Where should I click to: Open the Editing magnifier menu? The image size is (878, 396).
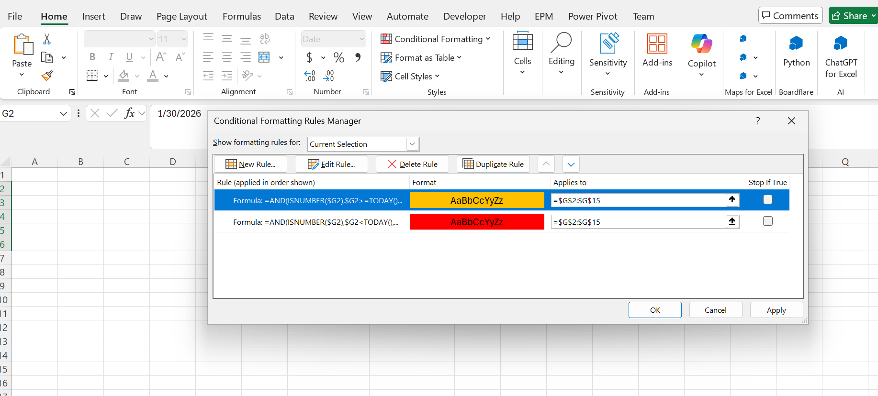(x=561, y=53)
